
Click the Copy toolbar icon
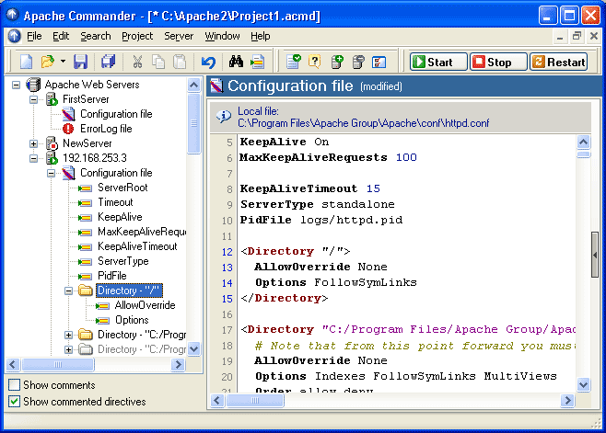coord(158,62)
